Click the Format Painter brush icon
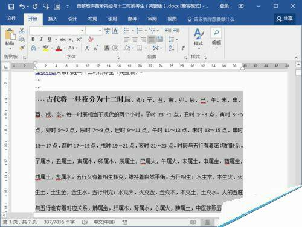The height and width of the screenshot is (227, 302). point(22,48)
